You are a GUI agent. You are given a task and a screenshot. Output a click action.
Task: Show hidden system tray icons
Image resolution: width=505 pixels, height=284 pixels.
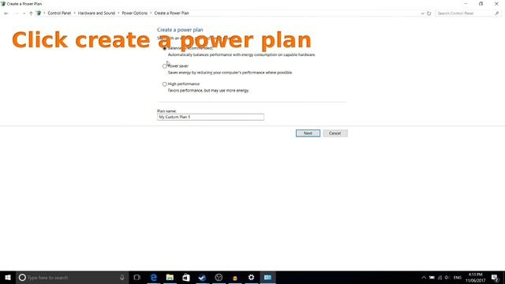[424, 278]
